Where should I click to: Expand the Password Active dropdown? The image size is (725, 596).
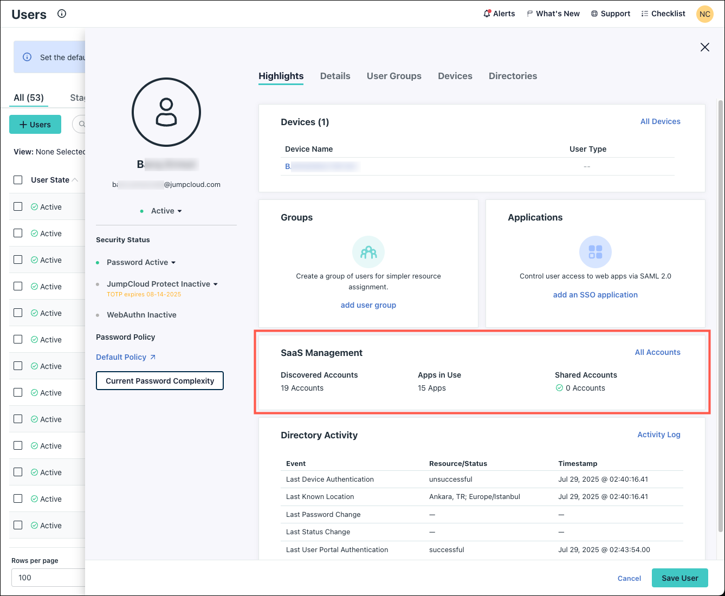173,263
